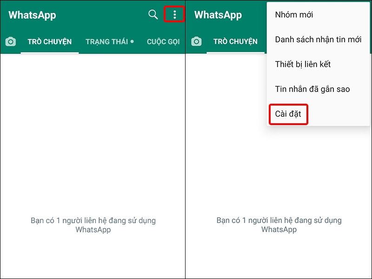The image size is (372, 279).
Task: Tap the status update dot beside TRẠNG THÁI
Action: pyautogui.click(x=132, y=40)
